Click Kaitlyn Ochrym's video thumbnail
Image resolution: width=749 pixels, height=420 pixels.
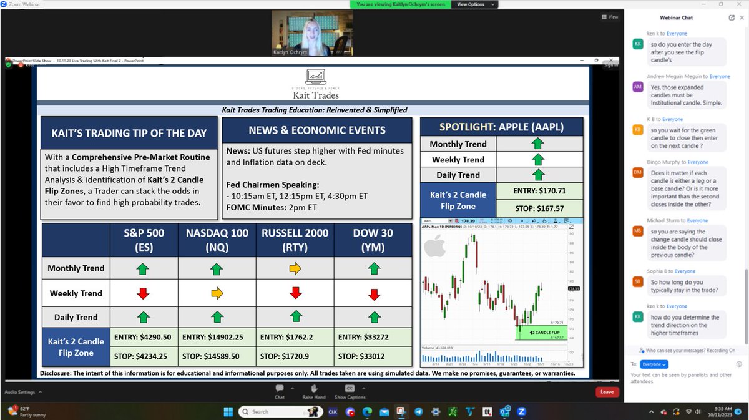click(312, 33)
